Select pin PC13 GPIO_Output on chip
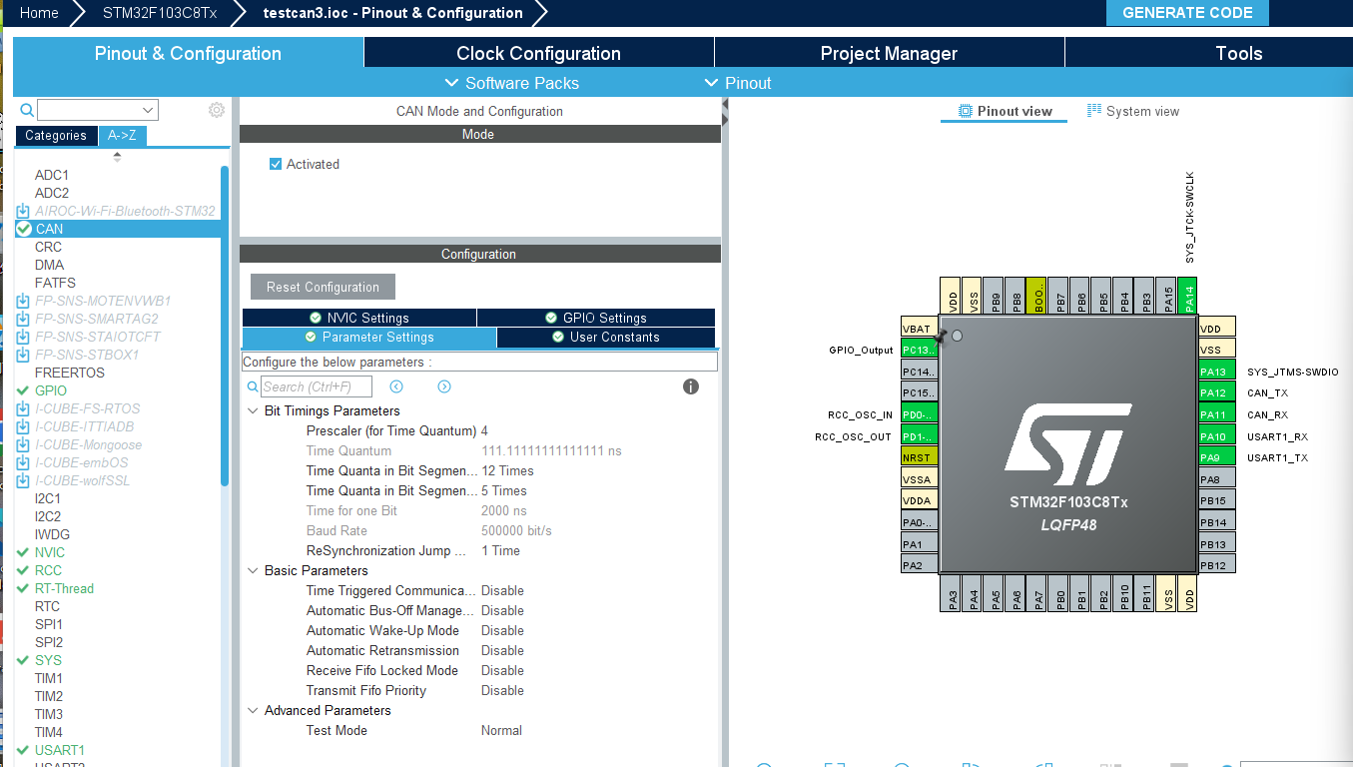 (920, 350)
